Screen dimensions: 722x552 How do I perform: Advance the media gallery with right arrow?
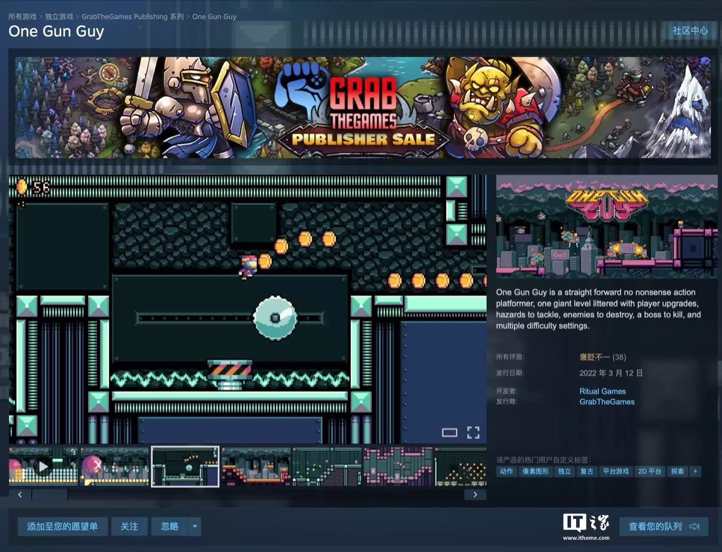[x=475, y=494]
